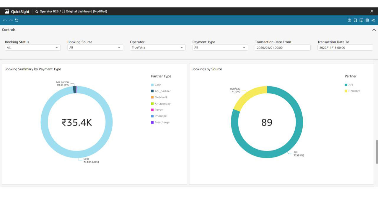Select the Cash legend color swatch

[x=152, y=85]
